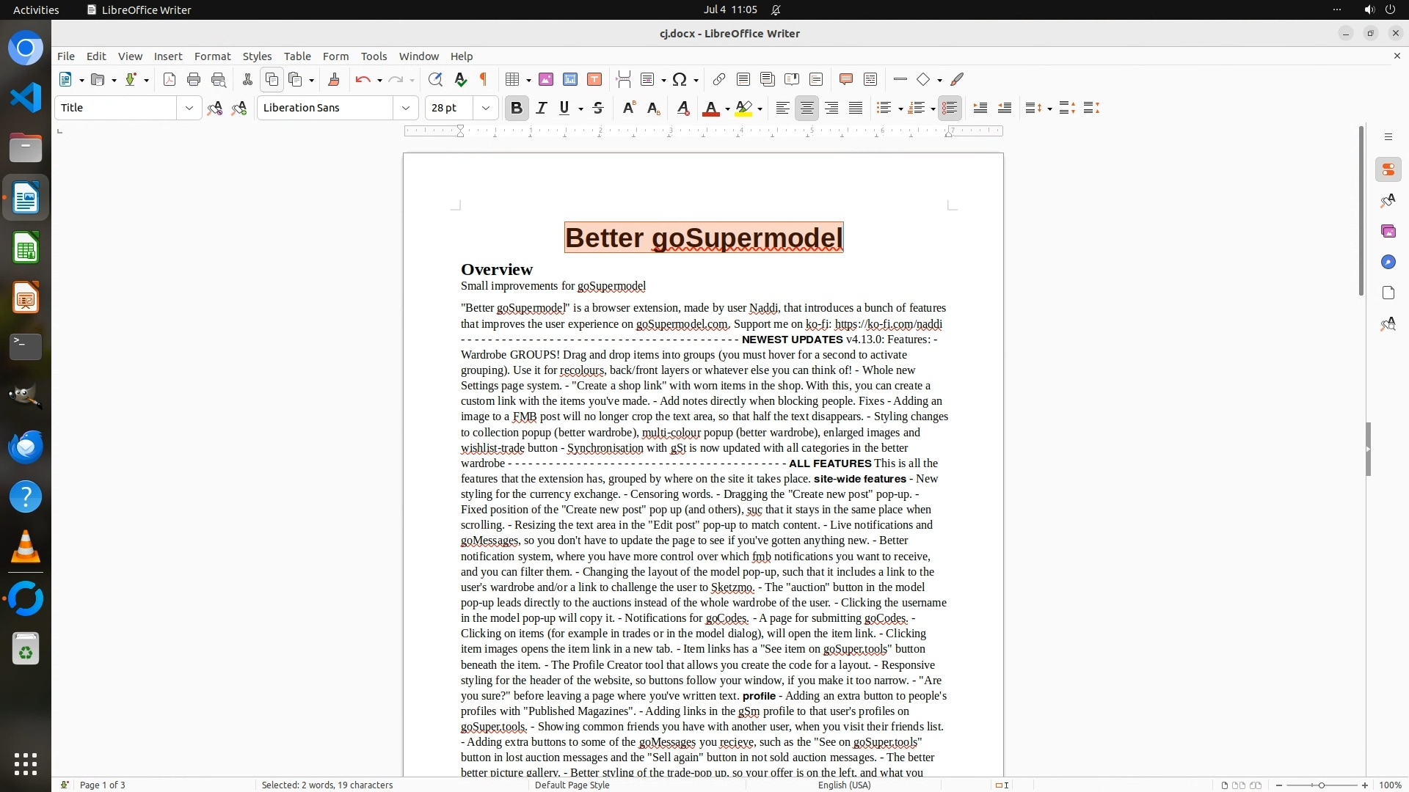Click the zoom slider in status bar
The width and height of the screenshot is (1409, 792).
1321,785
